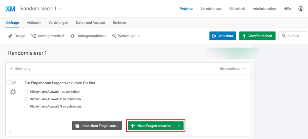Viewport: 308px width, 139px height.
Task: Open Hilfe in top navigation
Action: coord(287,9)
